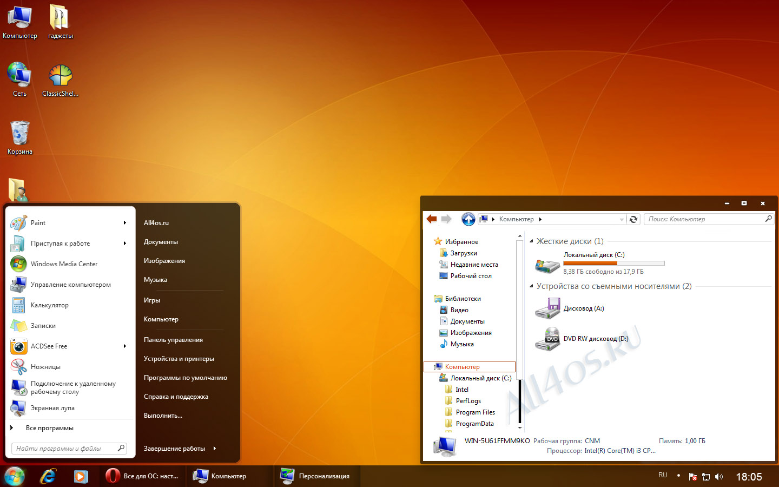Open the Компьютер desktop icon

pos(20,22)
